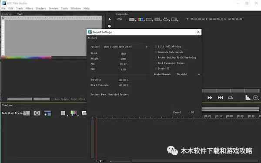
Task: Enable the 1:2:1 Deflickering checkbox
Action: [156, 47]
